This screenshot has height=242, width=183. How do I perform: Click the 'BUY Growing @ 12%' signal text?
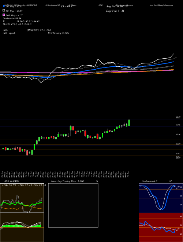click(x=58, y=33)
